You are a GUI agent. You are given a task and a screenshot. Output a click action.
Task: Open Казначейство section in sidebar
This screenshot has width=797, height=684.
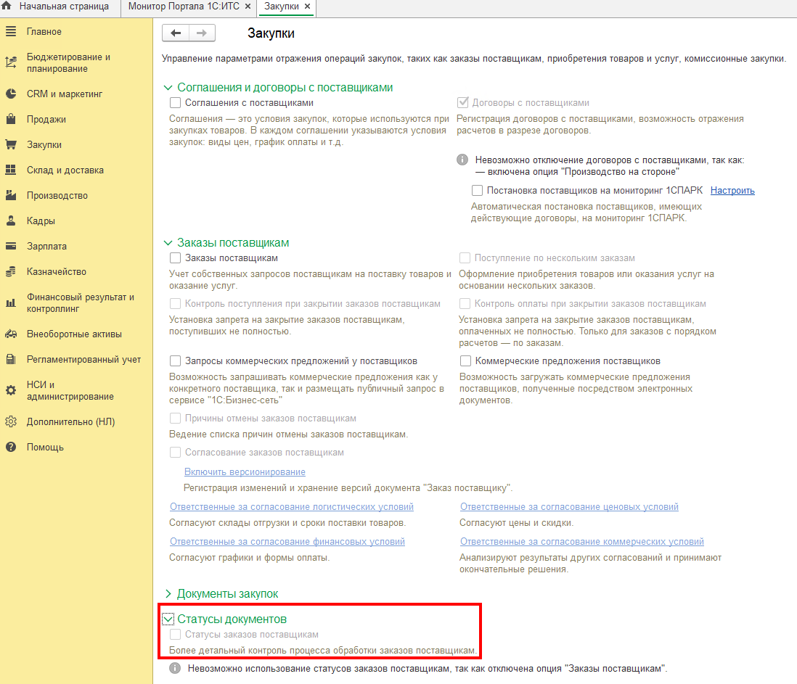pos(57,272)
